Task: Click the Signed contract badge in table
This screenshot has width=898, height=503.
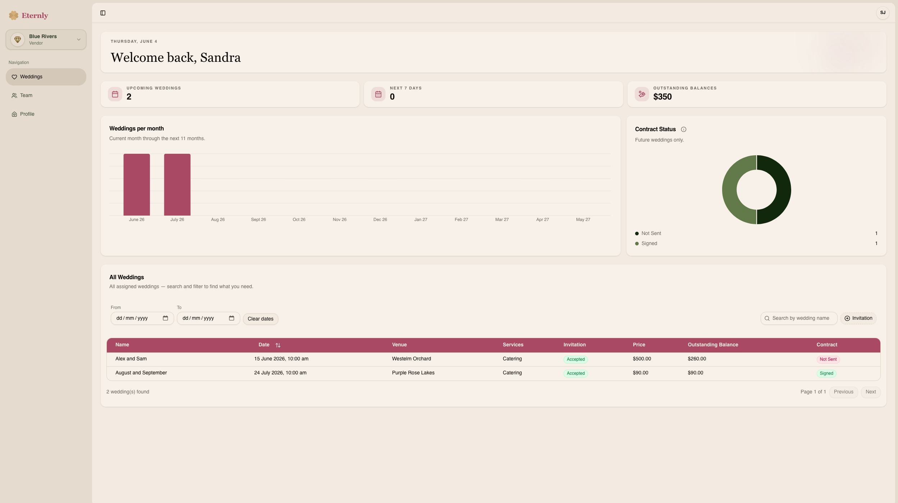Action: 826,373
